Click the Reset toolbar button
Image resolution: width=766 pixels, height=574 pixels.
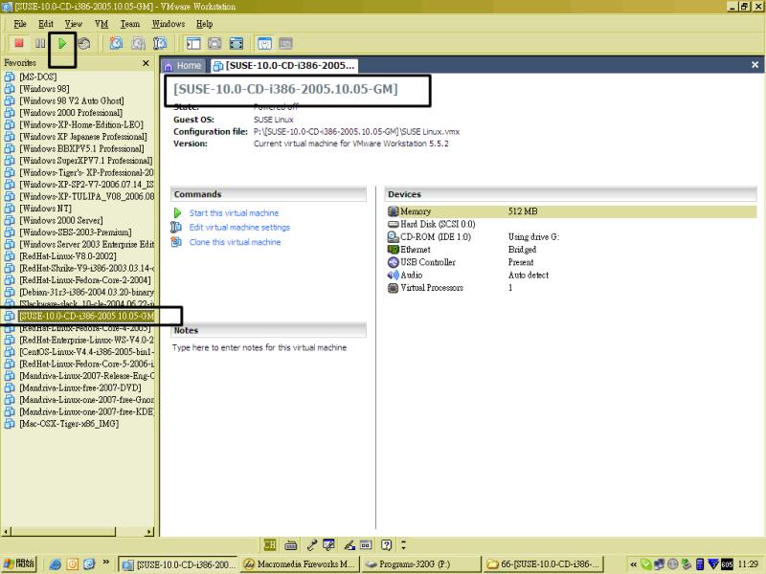tap(84, 43)
